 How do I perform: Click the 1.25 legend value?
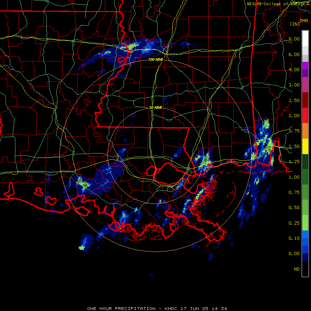[x=294, y=162]
